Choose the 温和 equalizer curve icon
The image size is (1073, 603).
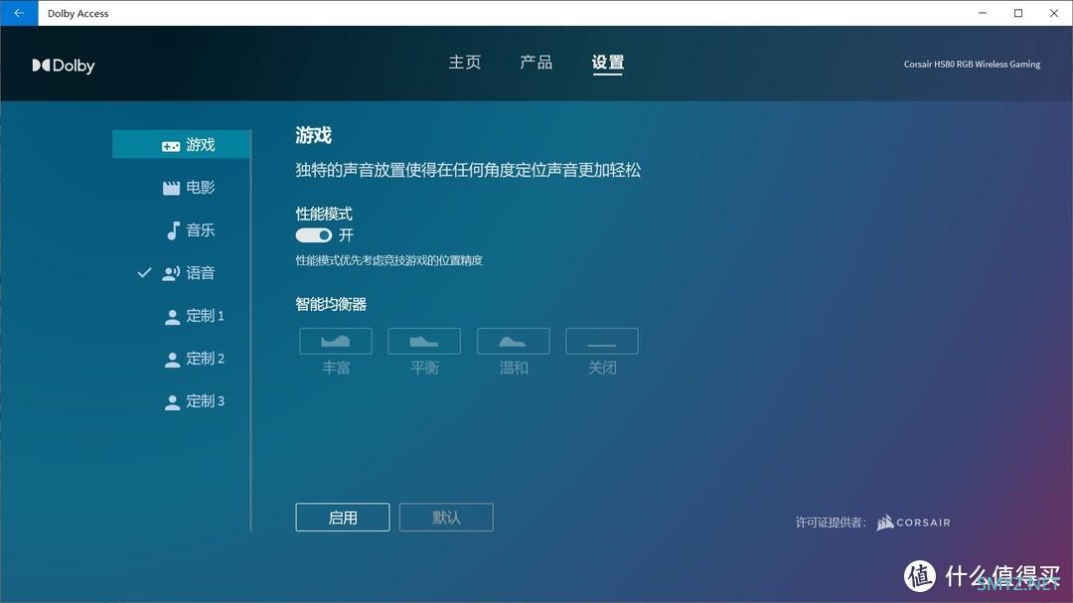click(514, 341)
